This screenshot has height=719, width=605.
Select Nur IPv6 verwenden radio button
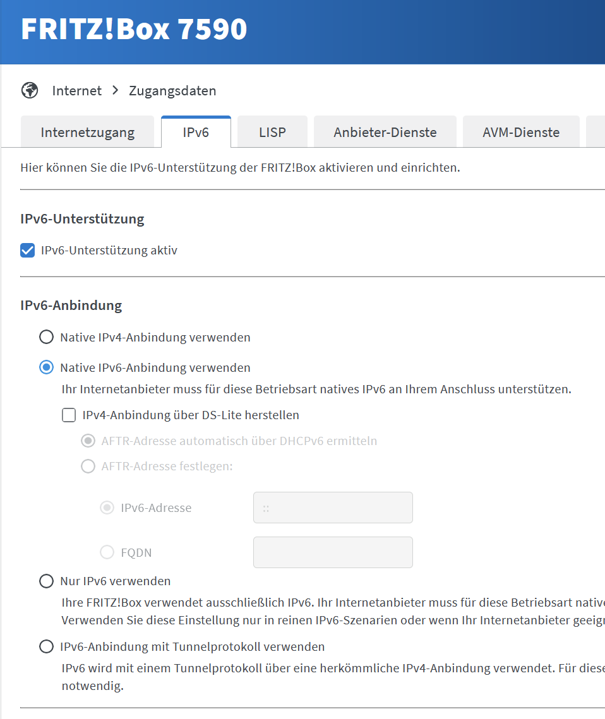[x=46, y=581]
